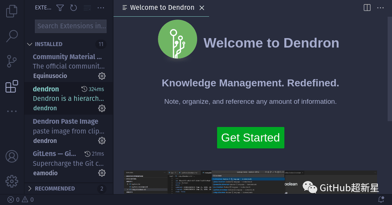
Task: Select the dendron extension entry
Action: (x=69, y=99)
